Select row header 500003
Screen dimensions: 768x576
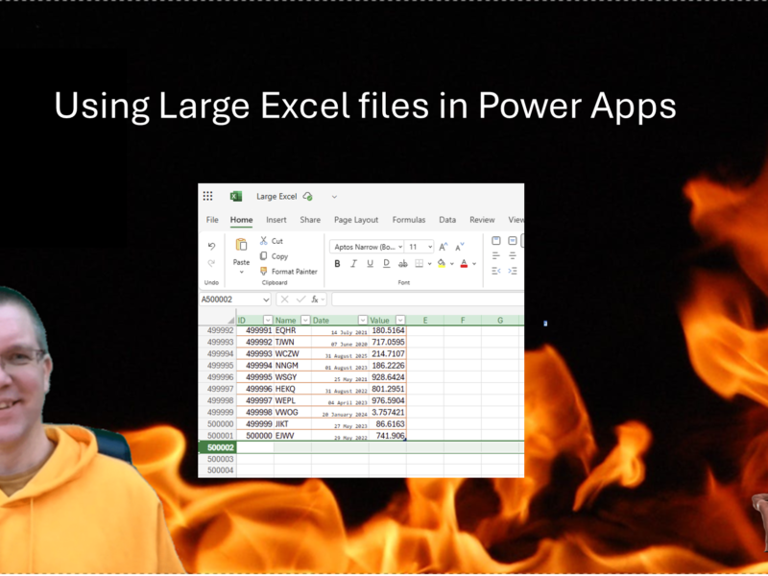point(218,459)
